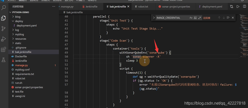The width and height of the screenshot is (248, 108).
Task: Toggle match case in find widget
Action: pos(191,18)
